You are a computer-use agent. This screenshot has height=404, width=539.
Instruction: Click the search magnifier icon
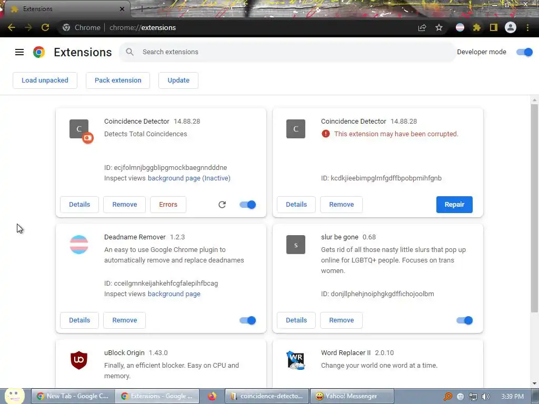pyautogui.click(x=129, y=52)
